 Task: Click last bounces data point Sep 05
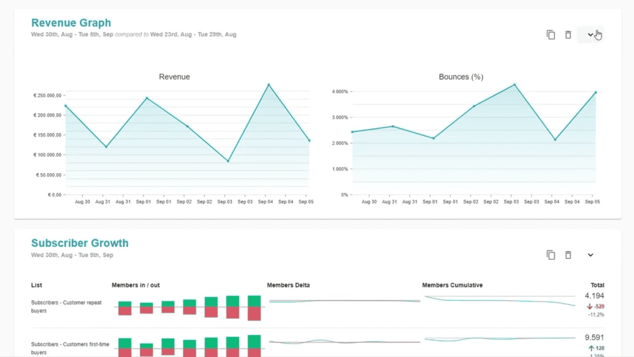tap(595, 92)
